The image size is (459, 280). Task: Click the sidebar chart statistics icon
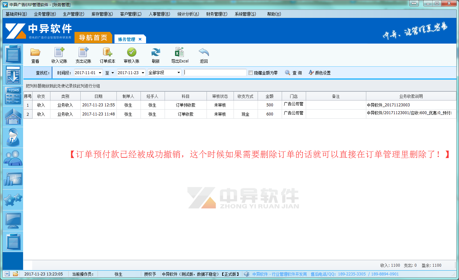[13, 179]
